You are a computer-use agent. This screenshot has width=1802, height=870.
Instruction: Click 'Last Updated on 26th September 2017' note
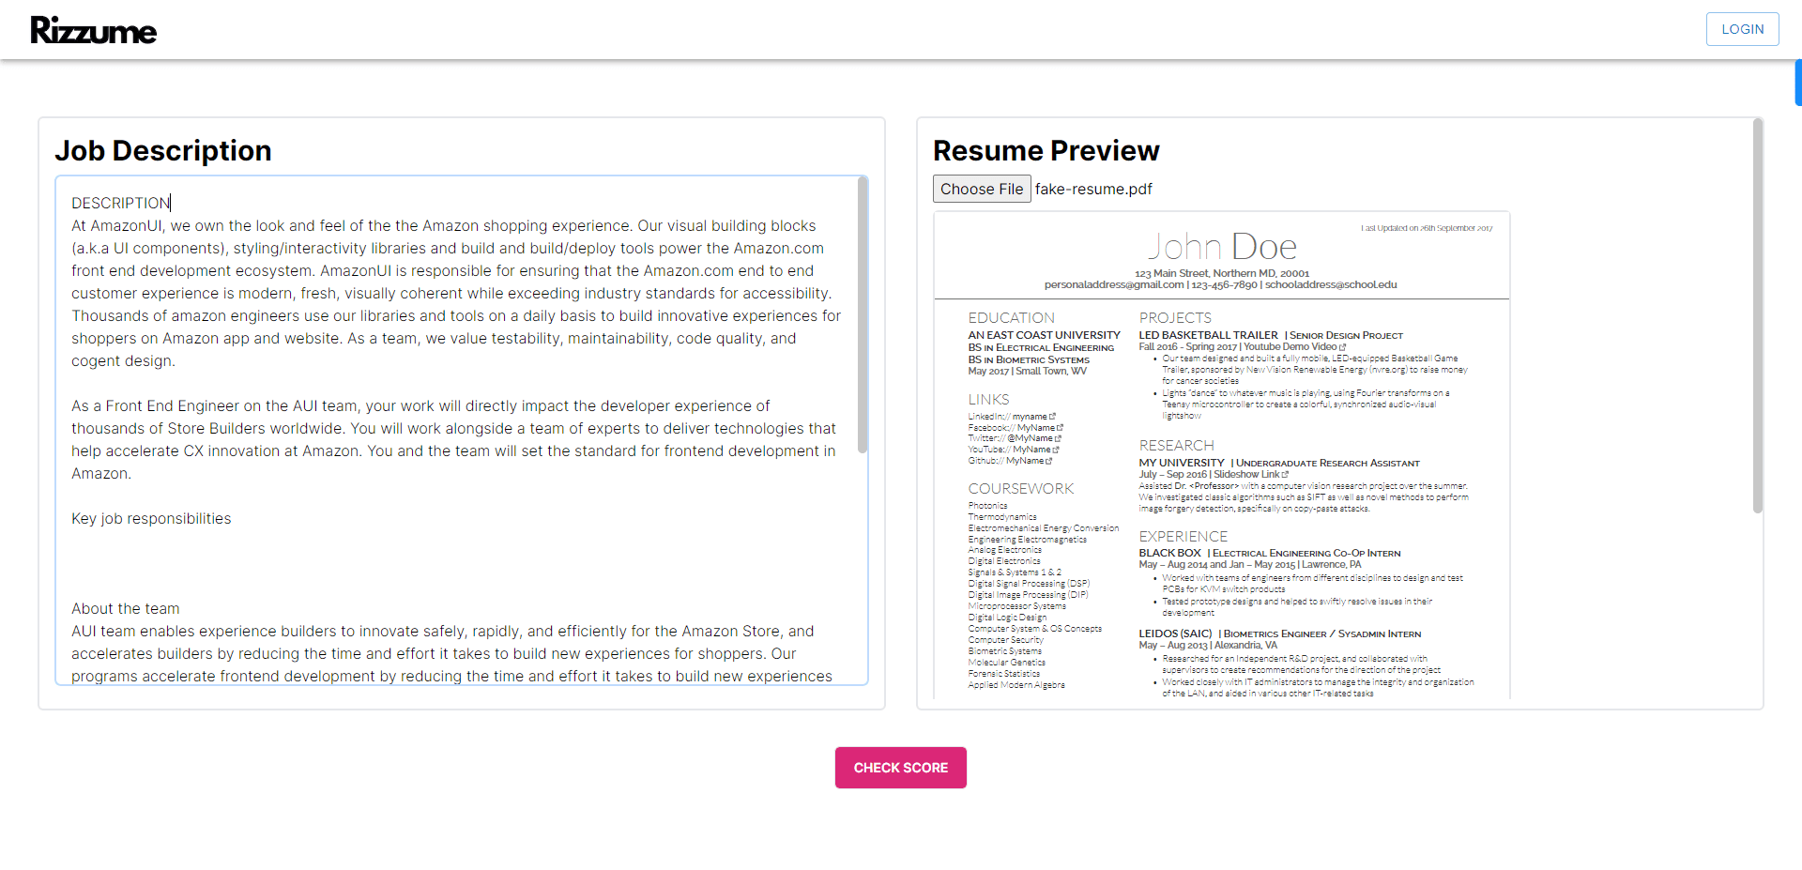pos(1427,228)
